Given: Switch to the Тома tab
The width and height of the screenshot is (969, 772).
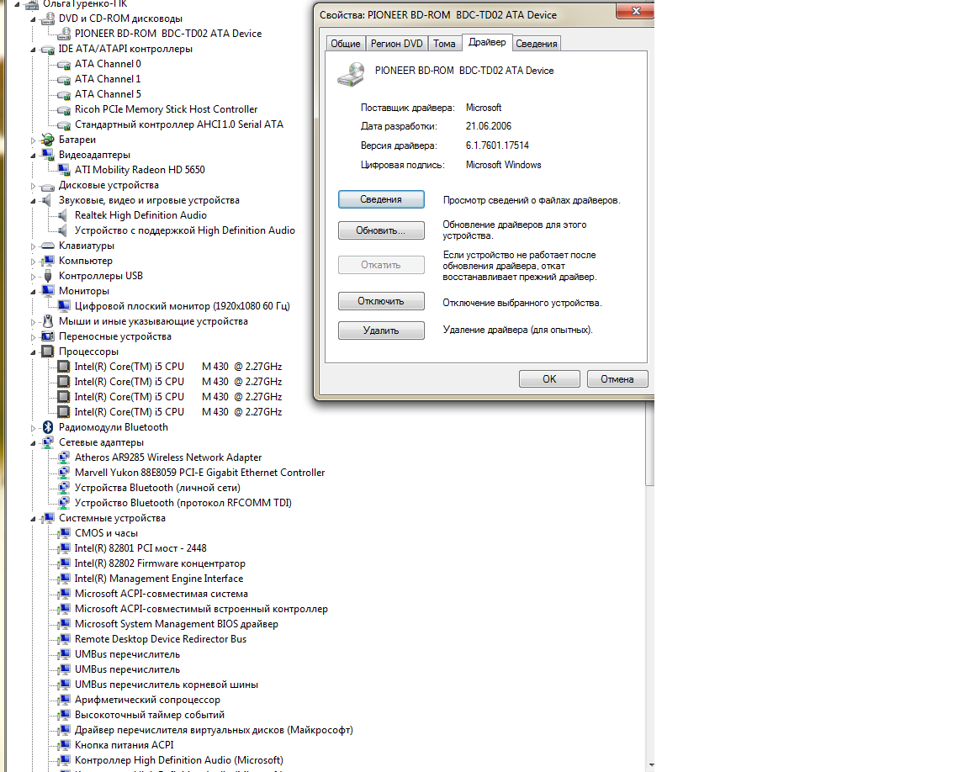Looking at the screenshot, I should 444,43.
